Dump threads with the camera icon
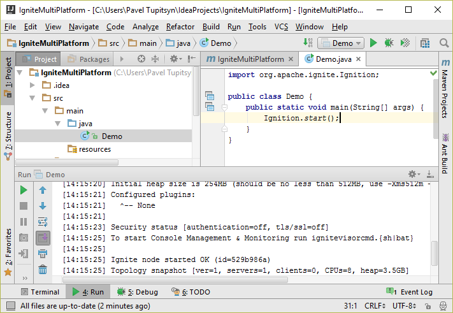The image size is (453, 313). pyautogui.click(x=24, y=238)
